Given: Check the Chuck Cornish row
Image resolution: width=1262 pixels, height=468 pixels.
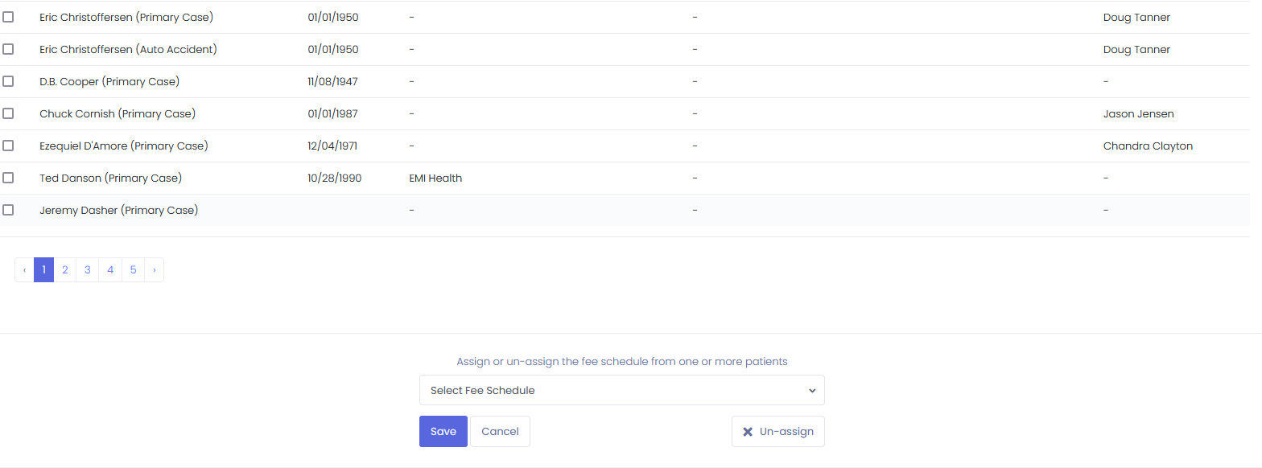Looking at the screenshot, I should pyautogui.click(x=8, y=113).
